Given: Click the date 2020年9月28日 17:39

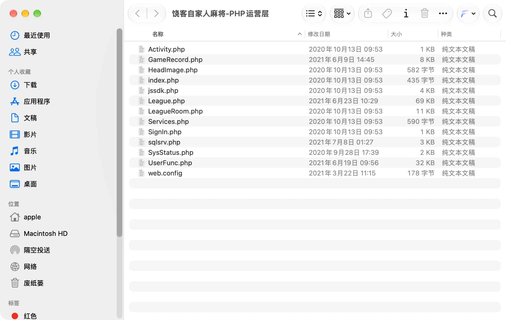Looking at the screenshot, I should click(344, 152).
